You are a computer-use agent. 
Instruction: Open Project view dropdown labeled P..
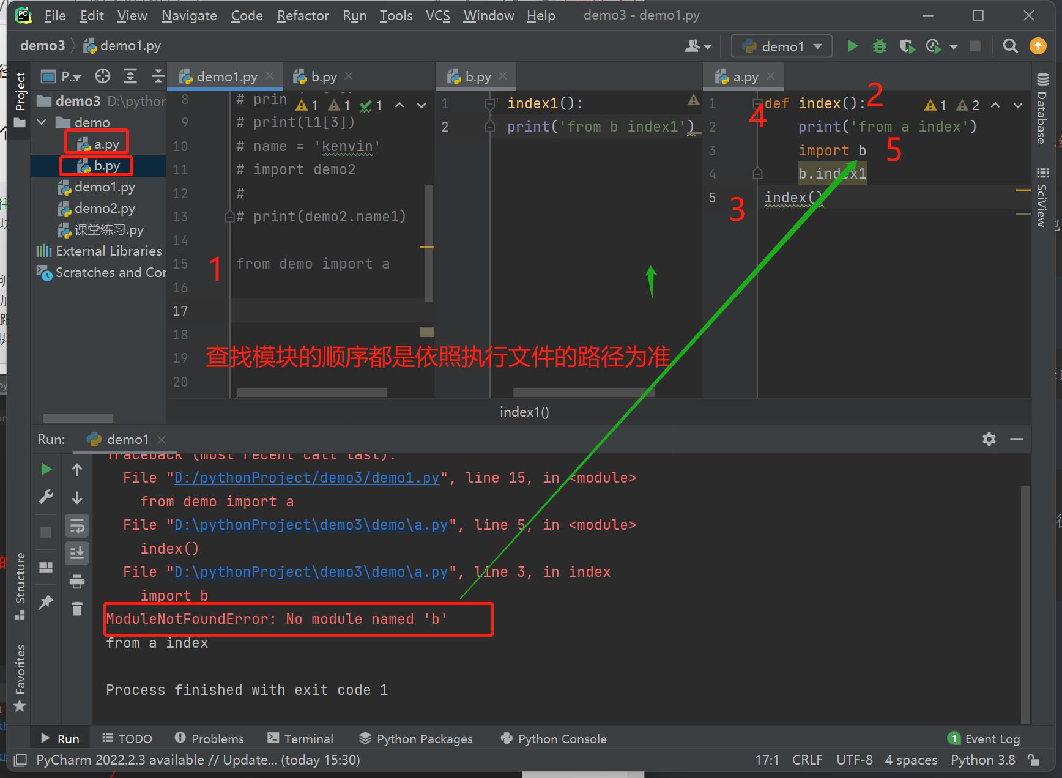click(x=61, y=76)
